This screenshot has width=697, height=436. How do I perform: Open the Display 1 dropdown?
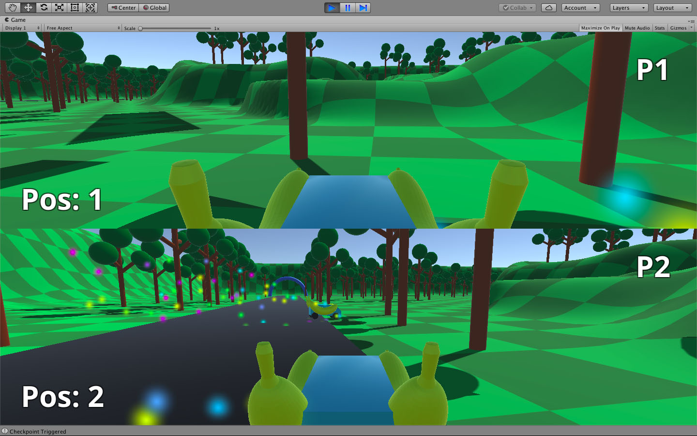click(22, 28)
